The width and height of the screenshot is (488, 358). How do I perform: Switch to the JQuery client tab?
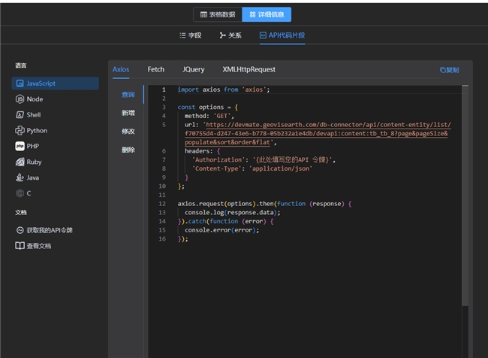point(193,69)
